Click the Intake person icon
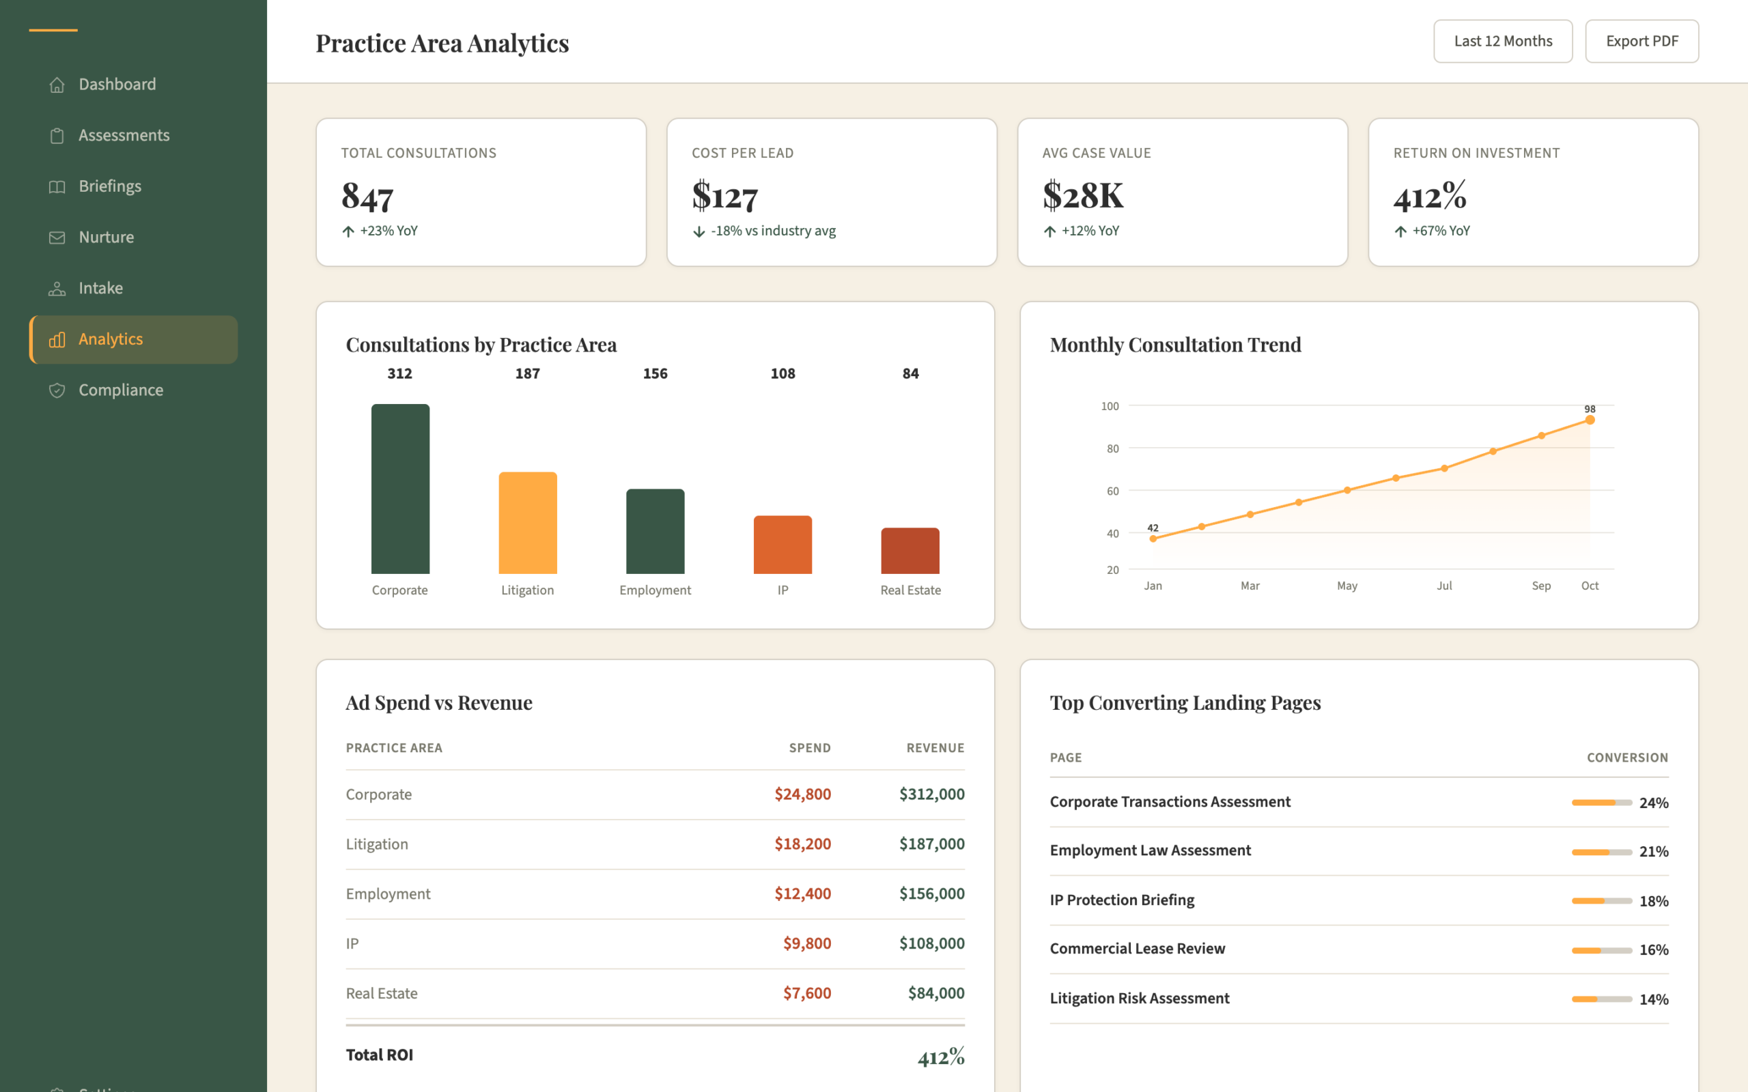Image resolution: width=1748 pixels, height=1092 pixels. pyautogui.click(x=57, y=288)
